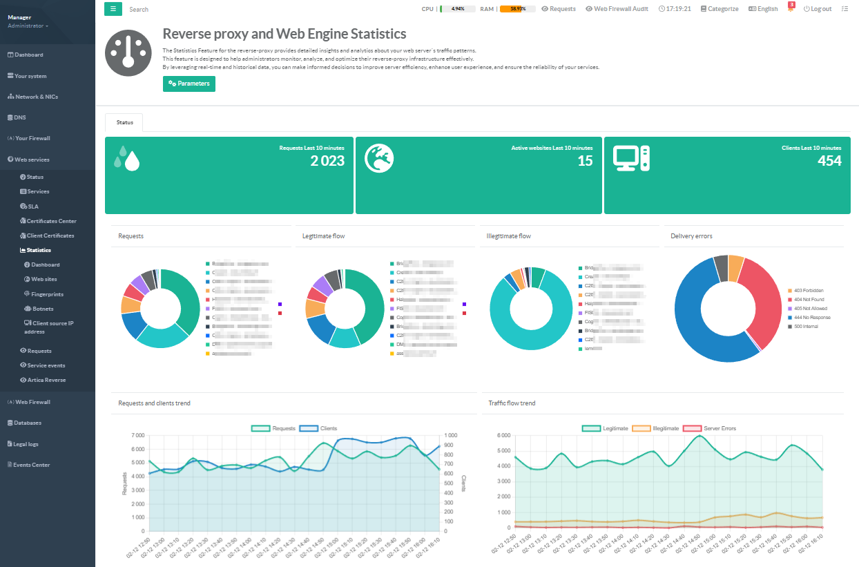Click the task list icon at top right
The image size is (859, 567).
point(844,9)
